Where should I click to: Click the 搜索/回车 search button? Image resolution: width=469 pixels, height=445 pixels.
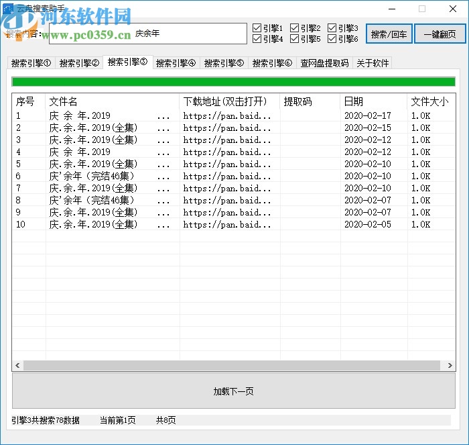click(389, 34)
